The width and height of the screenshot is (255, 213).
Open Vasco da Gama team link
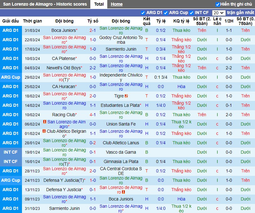coord(121,152)
